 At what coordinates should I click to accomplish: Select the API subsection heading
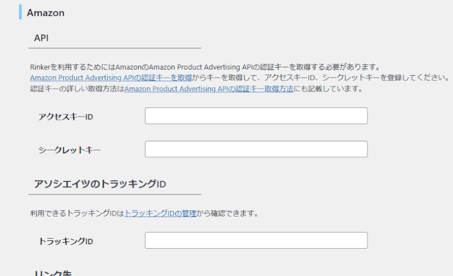(41, 38)
